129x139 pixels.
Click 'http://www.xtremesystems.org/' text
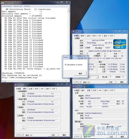[20, 77]
